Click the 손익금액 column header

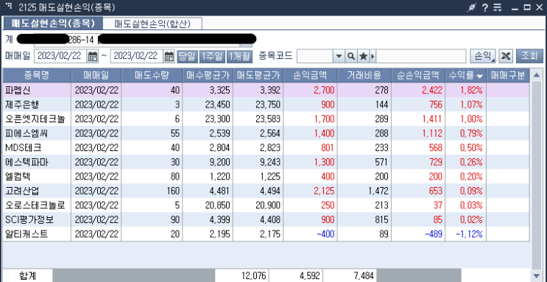coord(311,75)
